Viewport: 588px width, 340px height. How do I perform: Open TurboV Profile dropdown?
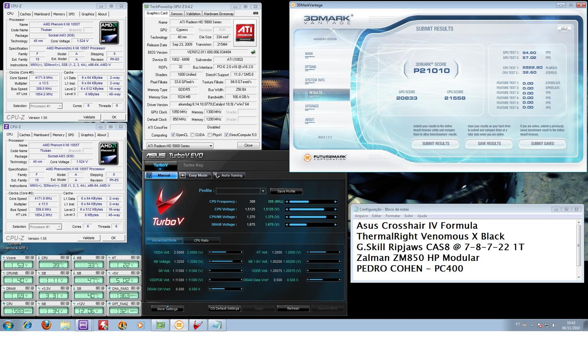coord(263,191)
